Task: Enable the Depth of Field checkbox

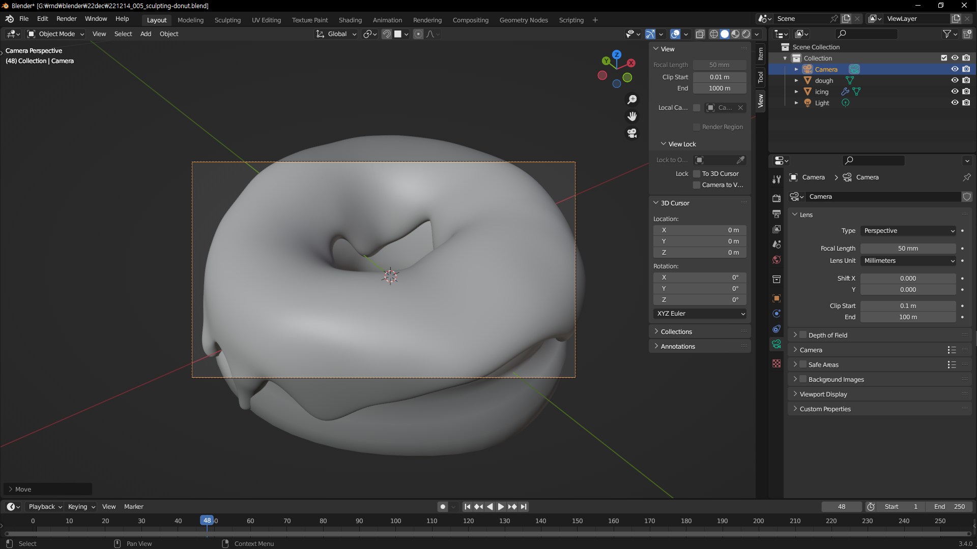Action: [803, 335]
